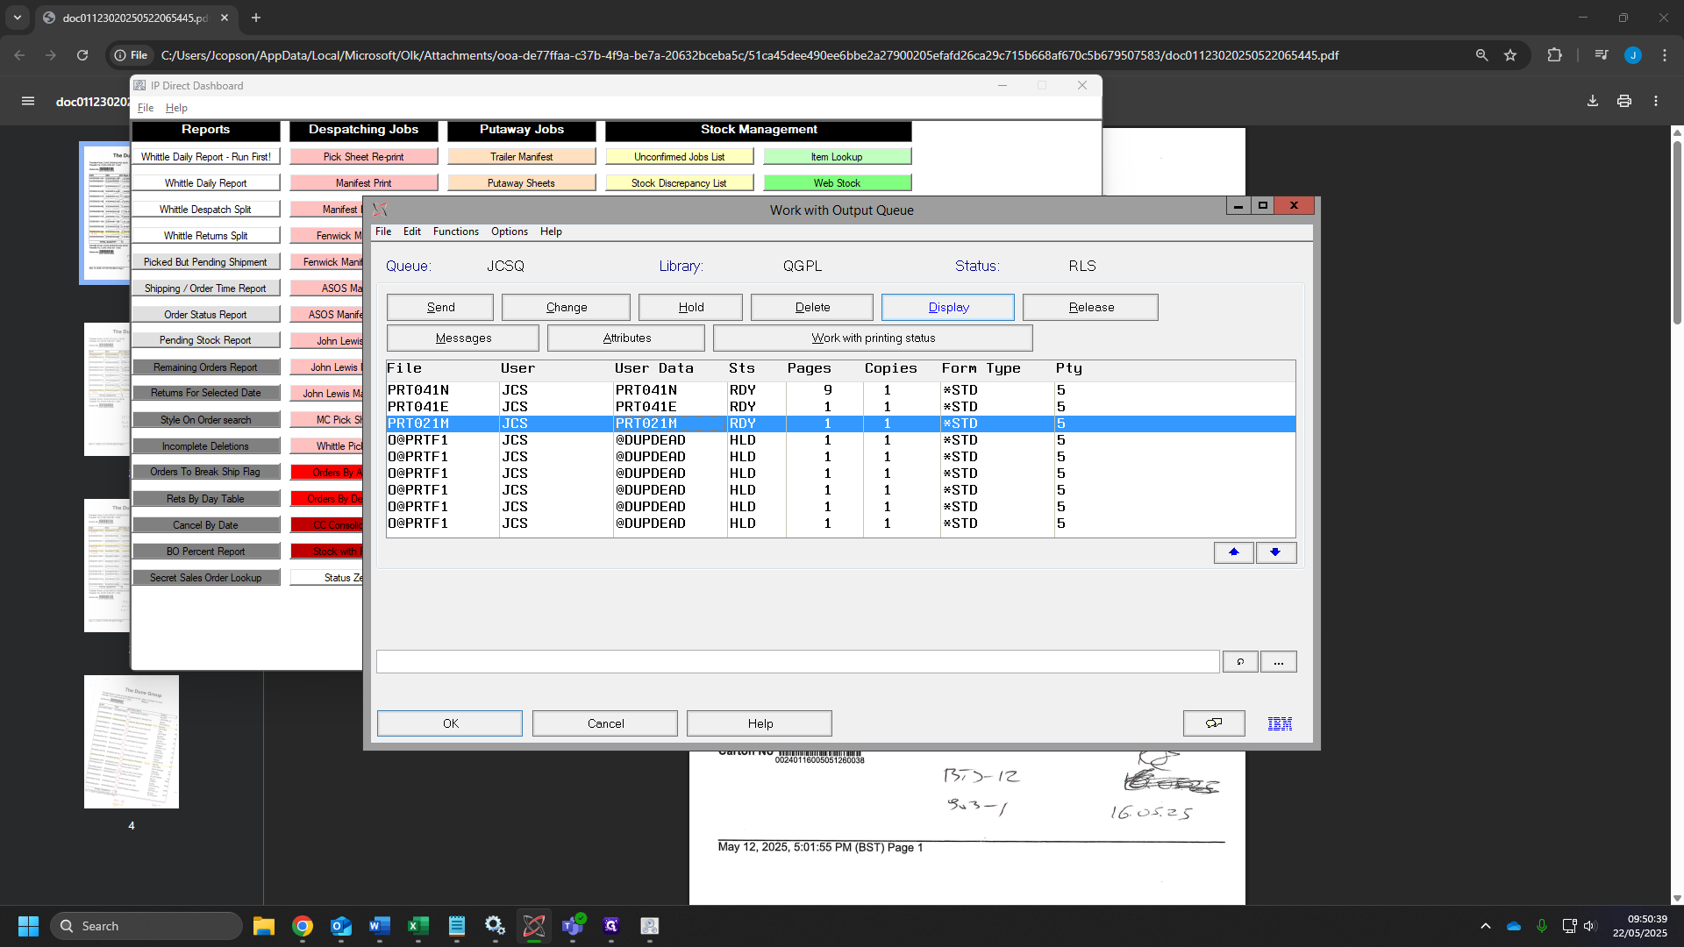This screenshot has width=1684, height=947.
Task: Select PDF page 4 thumbnail
Action: (x=132, y=742)
